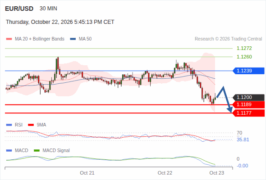Click the MACD blue legend marker
The width and height of the screenshot is (266, 180).
click(9, 151)
